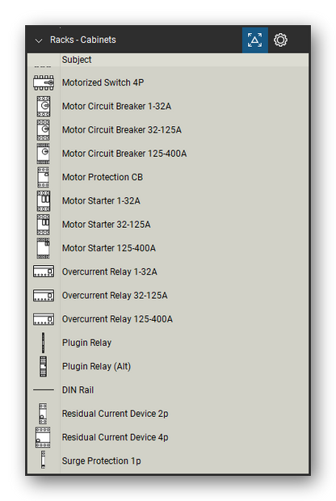Screen dimensions: 336x501
Task: Click the "Motor Circuit Breaker 32-125A" label
Action: click(122, 130)
